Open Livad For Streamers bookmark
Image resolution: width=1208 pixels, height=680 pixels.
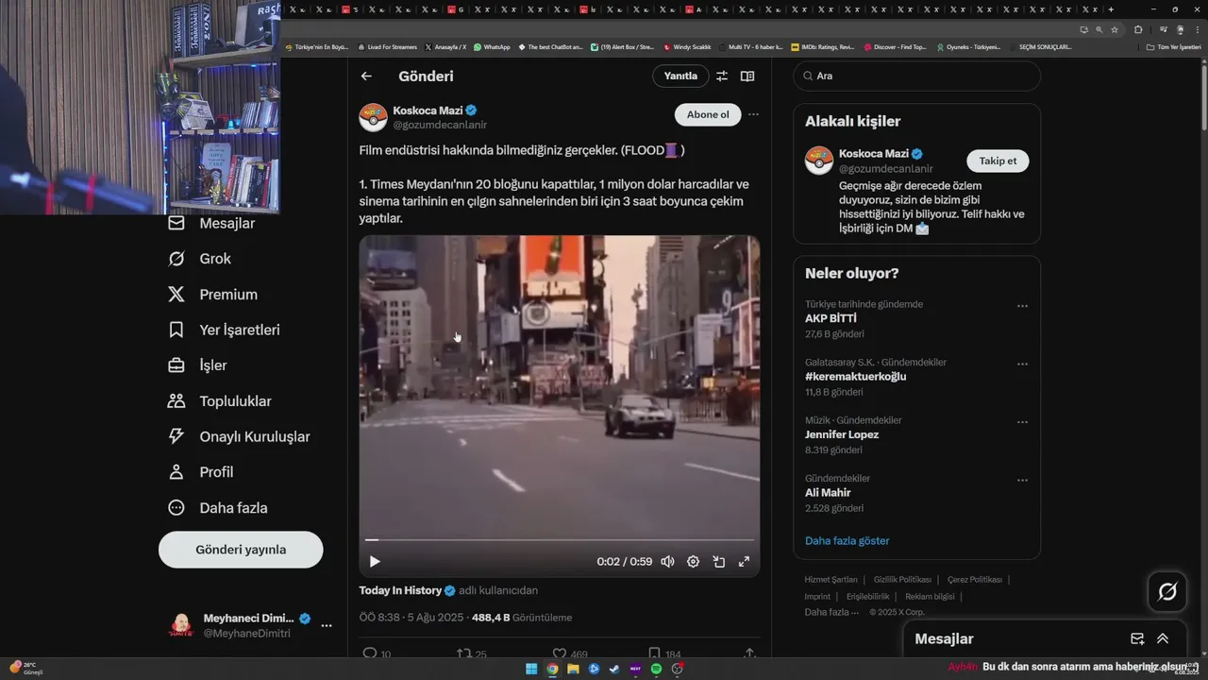387,46
